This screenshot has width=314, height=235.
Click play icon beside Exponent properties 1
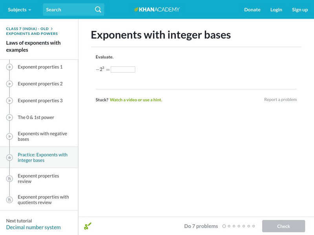tap(9, 67)
